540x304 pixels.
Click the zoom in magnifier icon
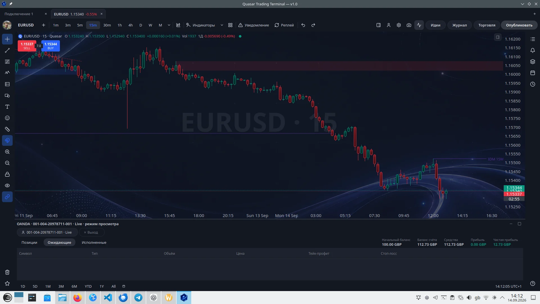(x=7, y=152)
